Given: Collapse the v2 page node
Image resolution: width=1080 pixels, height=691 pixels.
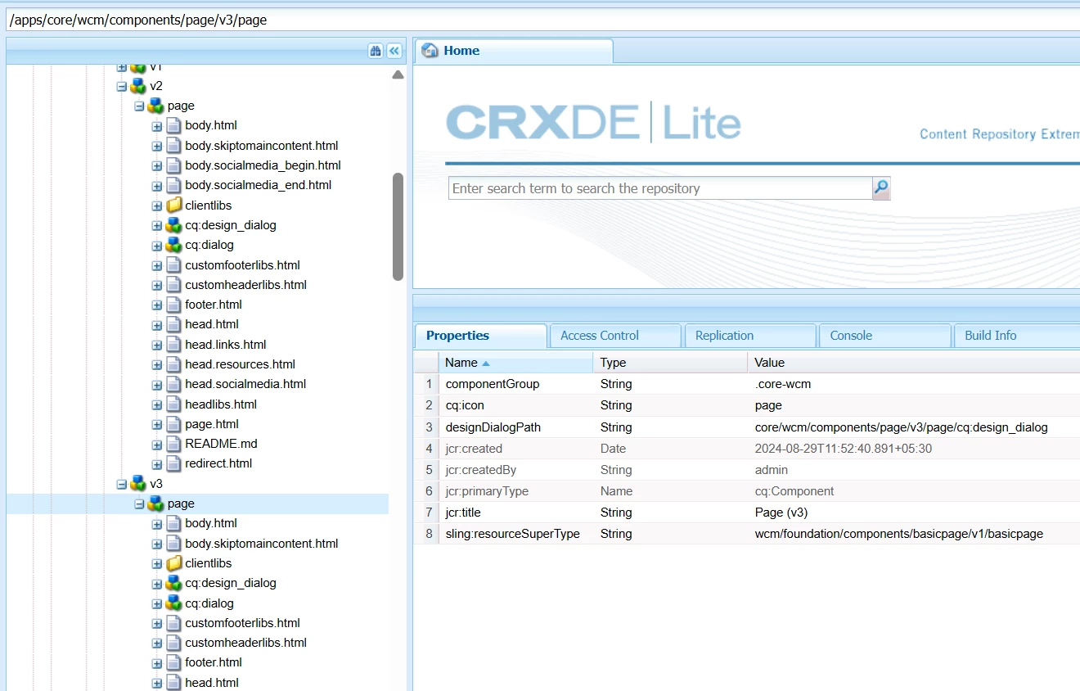Looking at the screenshot, I should tap(139, 106).
